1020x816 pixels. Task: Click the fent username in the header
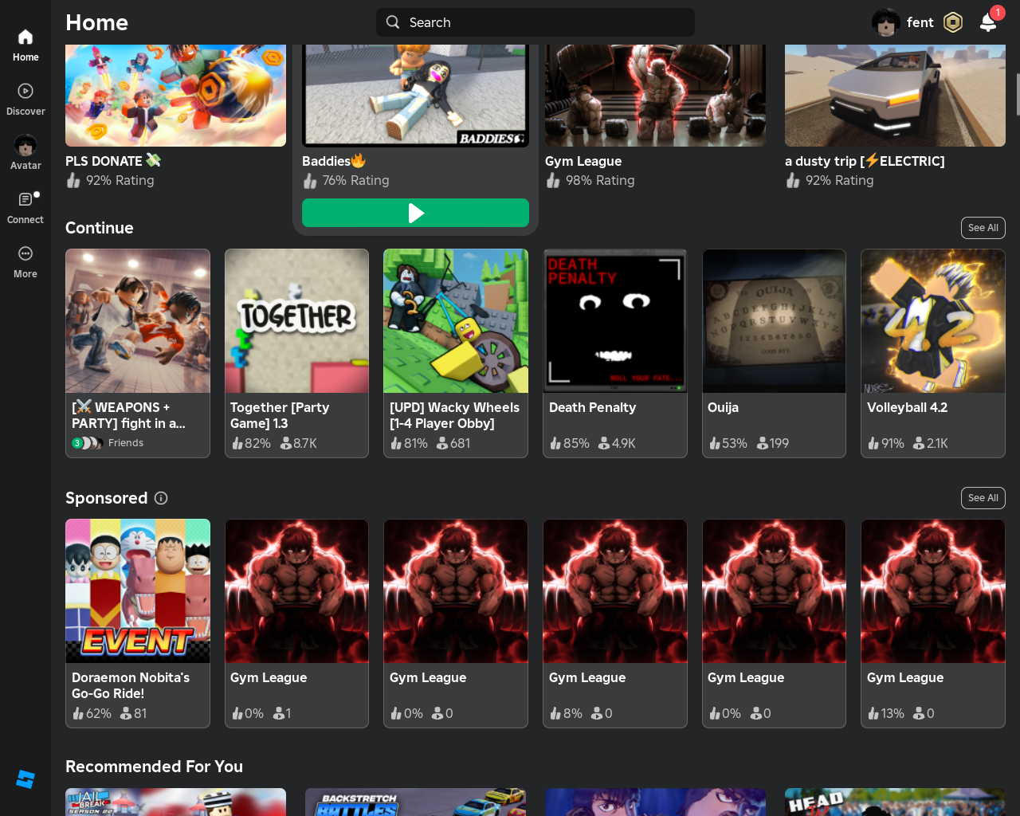tap(920, 22)
